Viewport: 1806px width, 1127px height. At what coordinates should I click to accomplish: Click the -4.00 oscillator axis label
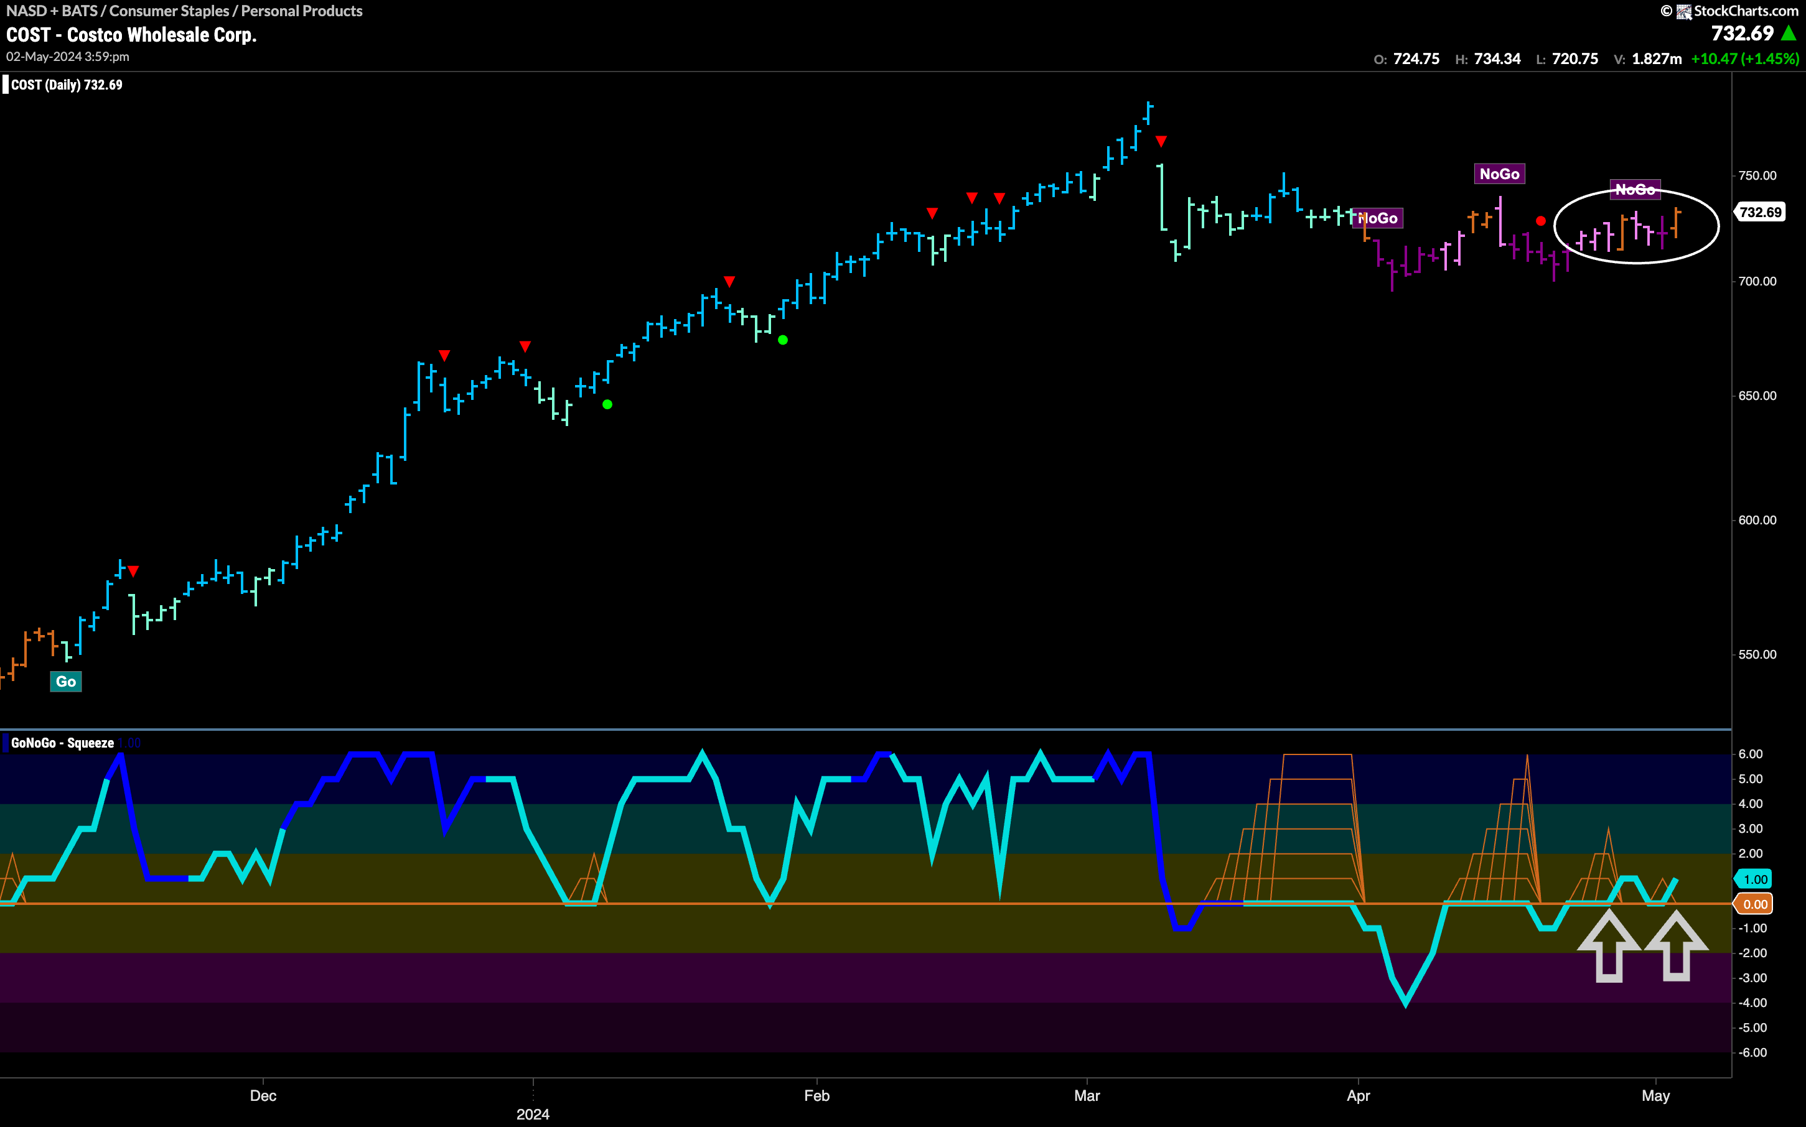(x=1752, y=1003)
